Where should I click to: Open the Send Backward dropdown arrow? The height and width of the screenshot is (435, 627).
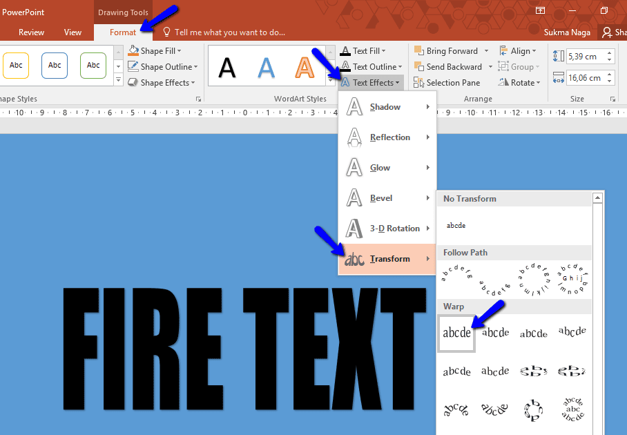click(x=491, y=66)
